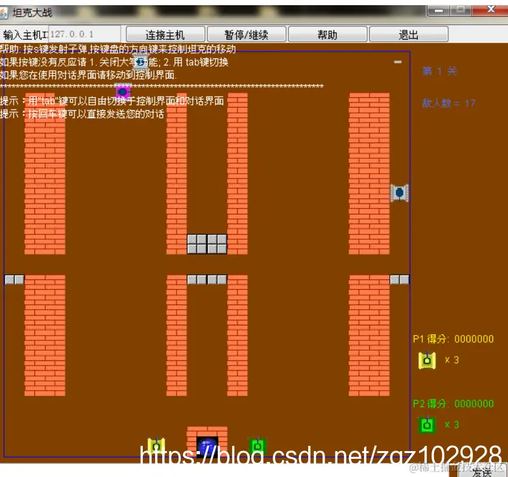Click the white enemy tank at top
Screen dimensions: 508x477
(141, 62)
